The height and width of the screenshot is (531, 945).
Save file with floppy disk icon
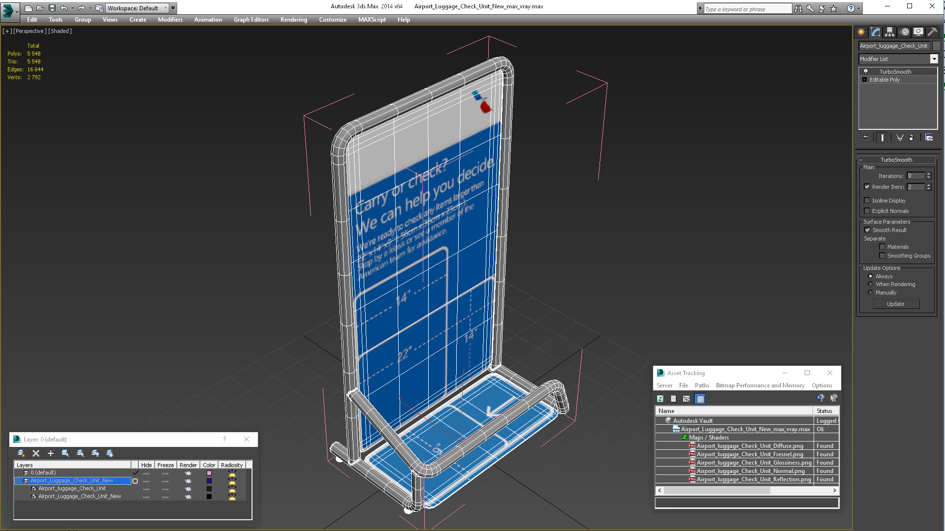[52, 8]
